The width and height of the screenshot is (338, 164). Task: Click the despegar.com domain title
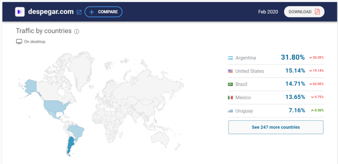[x=51, y=12]
